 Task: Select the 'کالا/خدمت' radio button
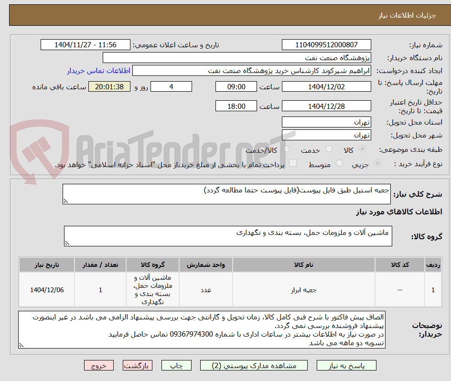286,149
